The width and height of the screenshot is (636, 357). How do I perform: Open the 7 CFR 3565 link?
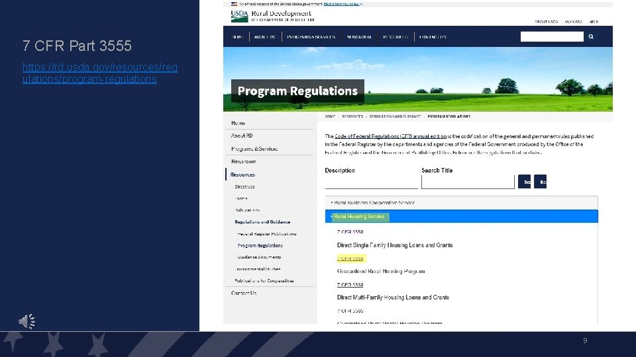(350, 311)
